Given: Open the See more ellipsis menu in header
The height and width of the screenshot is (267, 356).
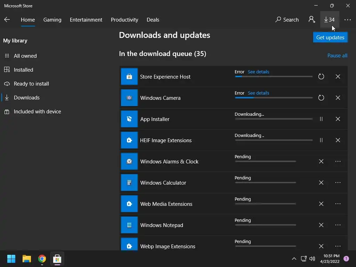Looking at the screenshot, I should (347, 20).
